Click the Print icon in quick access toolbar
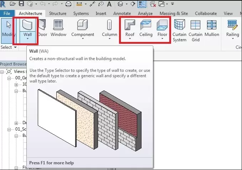Viewport: 242px width, 170px height. tap(68, 4)
